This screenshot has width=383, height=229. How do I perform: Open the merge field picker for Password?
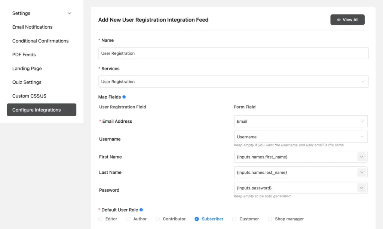(361, 188)
